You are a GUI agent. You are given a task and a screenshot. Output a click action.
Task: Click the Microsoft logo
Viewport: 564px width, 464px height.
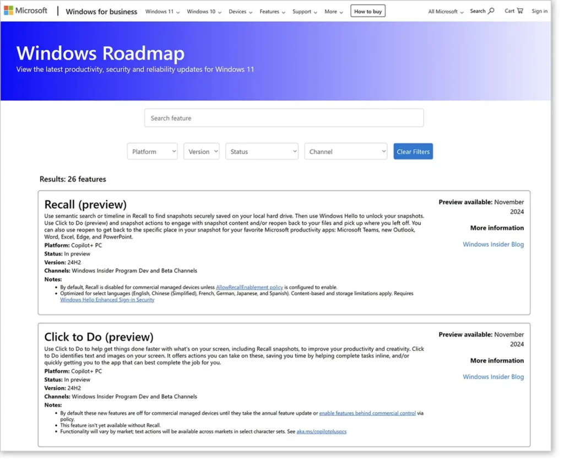pyautogui.click(x=25, y=11)
